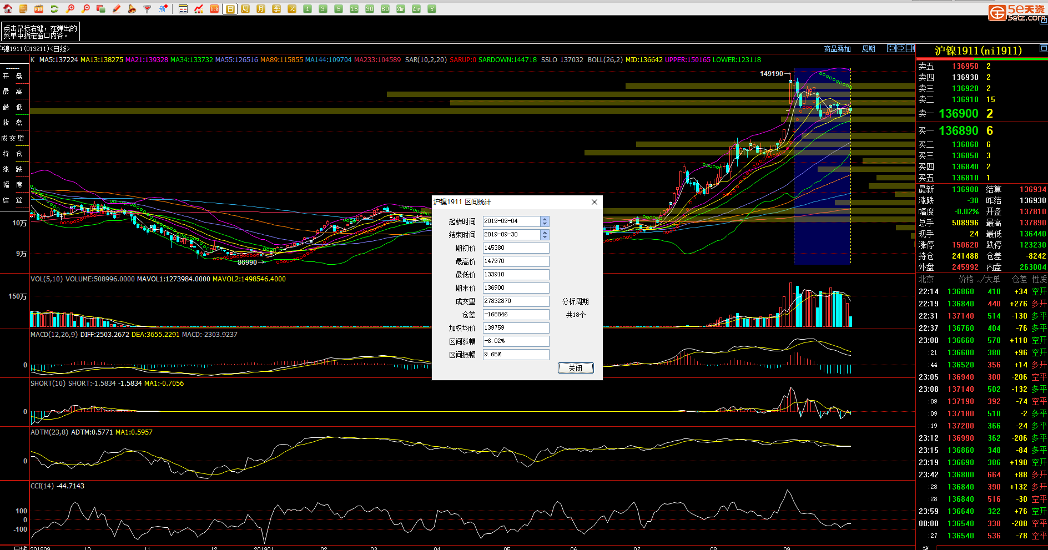The width and height of the screenshot is (1048, 550).
Task: Select 5-minute period button
Action: coord(339,9)
